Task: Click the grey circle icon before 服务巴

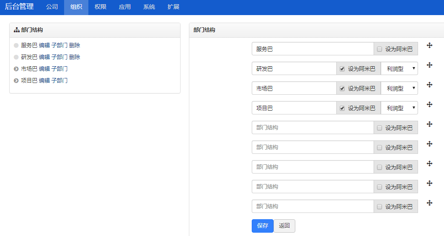Action: pyautogui.click(x=16, y=45)
